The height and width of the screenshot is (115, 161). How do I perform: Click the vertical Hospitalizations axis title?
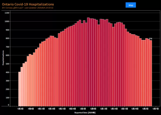pyautogui.click(x=3, y=58)
